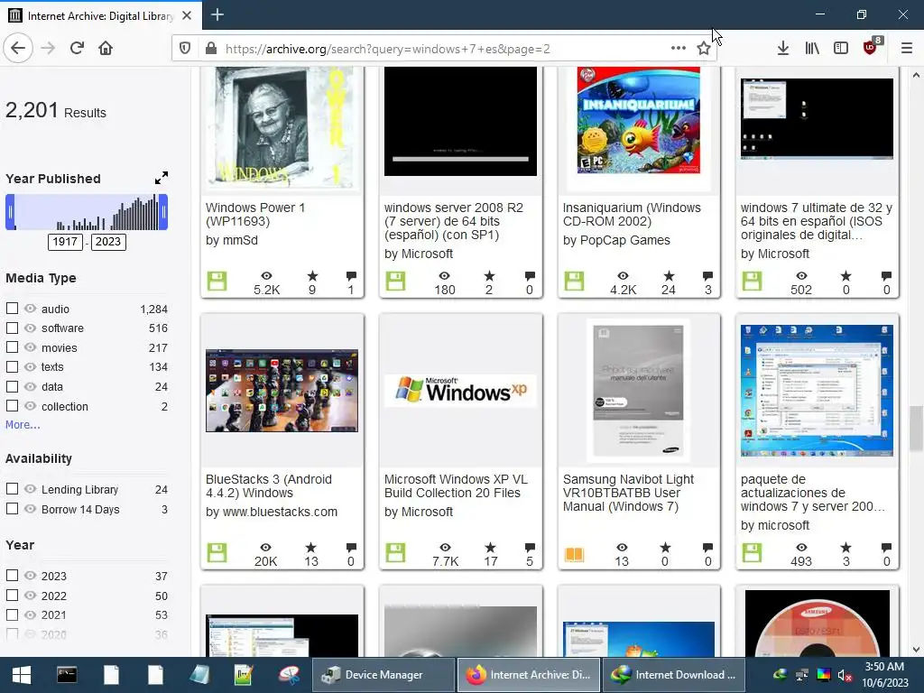Open Command Prompt from the taskbar
The image size is (924, 693).
[67, 675]
